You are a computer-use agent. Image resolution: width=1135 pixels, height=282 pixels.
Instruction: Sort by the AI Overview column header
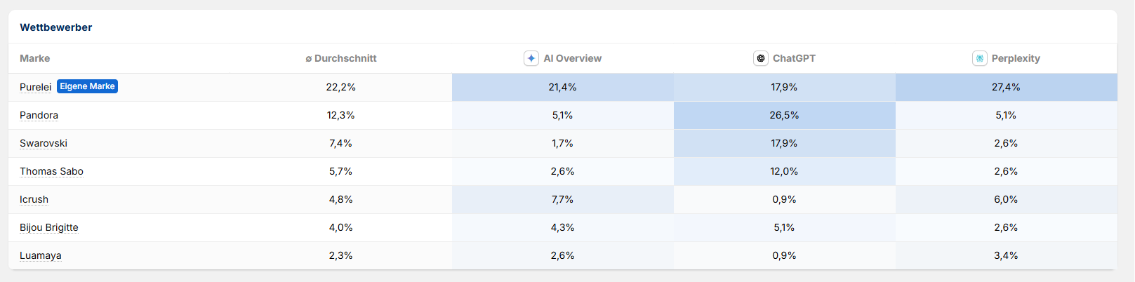572,58
